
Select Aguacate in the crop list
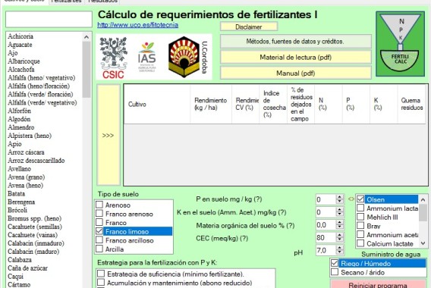[x=20, y=45]
